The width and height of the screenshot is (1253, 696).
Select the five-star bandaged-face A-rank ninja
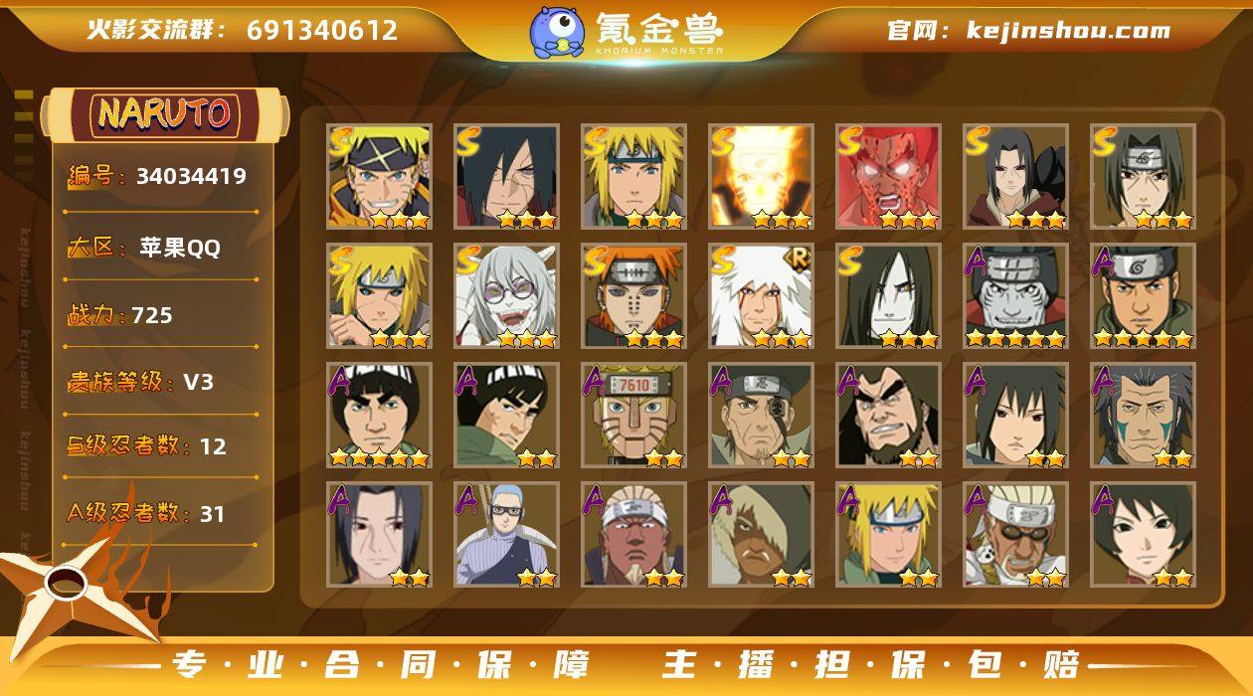point(1015,296)
